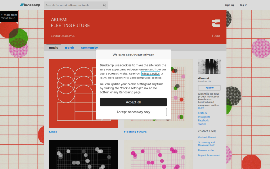Open the Twitter link

coord(202,124)
